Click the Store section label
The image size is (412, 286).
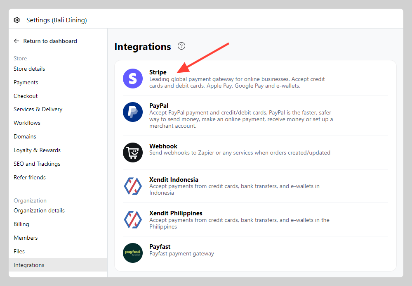(x=20, y=58)
